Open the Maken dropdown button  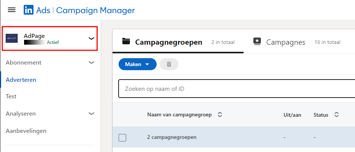point(137,64)
